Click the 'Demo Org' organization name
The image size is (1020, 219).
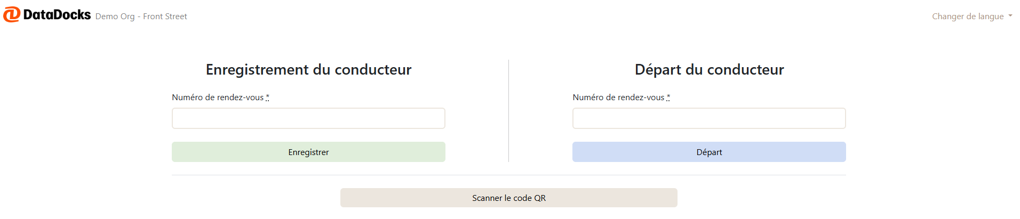click(x=115, y=17)
